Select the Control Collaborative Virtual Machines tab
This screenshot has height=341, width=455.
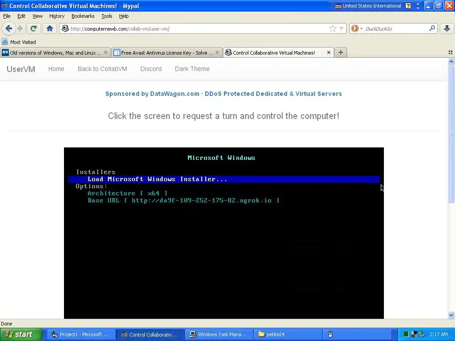(x=274, y=53)
